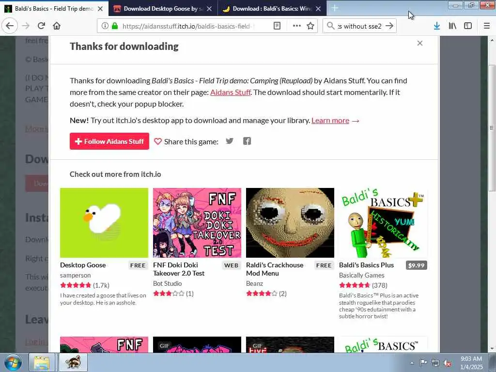Bookmark this page with the star

(310, 26)
